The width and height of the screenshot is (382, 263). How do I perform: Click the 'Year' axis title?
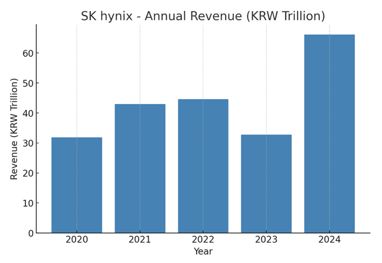click(x=203, y=251)
